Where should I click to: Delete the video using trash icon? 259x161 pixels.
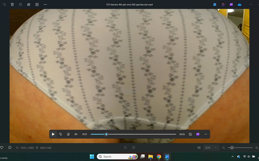coord(12,4)
